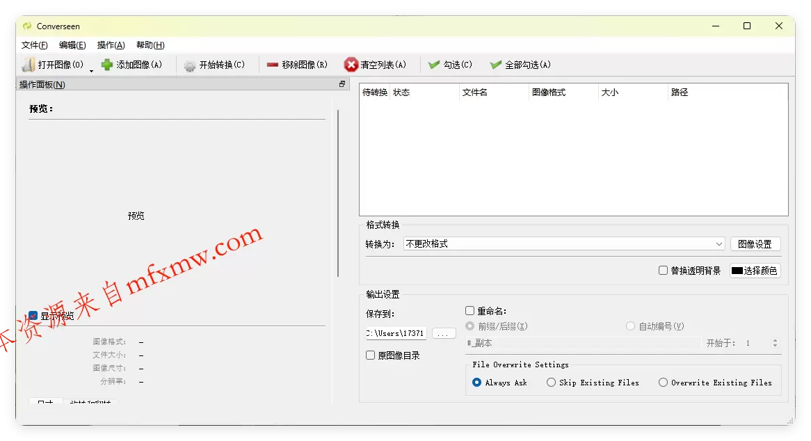Click the 图像格式 column header
Screen dimensions: 811x441
point(564,92)
